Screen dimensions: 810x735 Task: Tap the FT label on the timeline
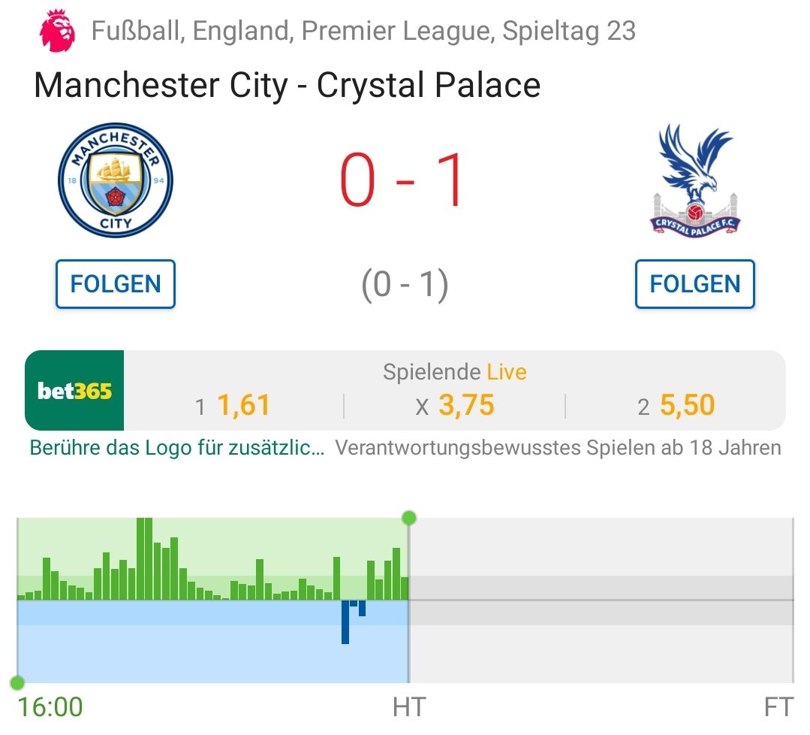[778, 707]
